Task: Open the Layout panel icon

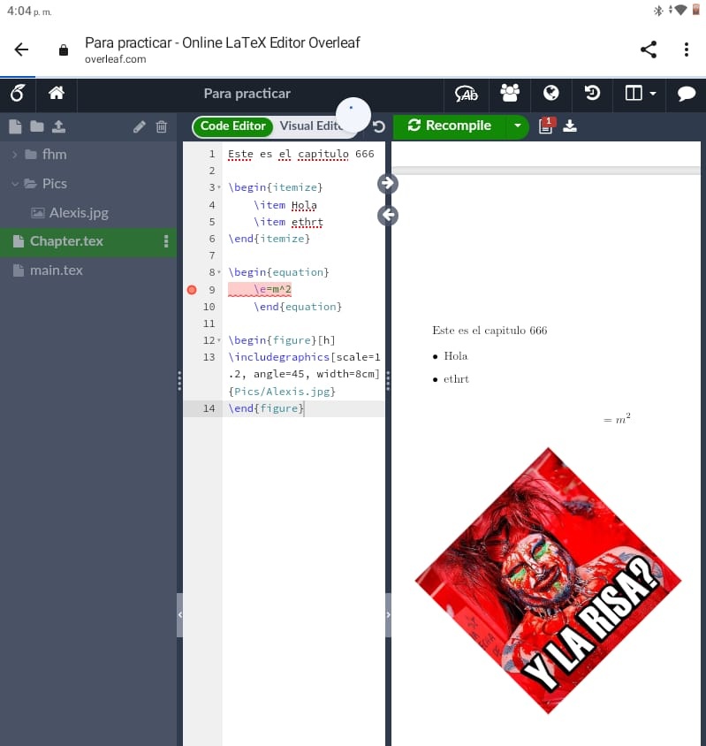Action: [x=634, y=94]
